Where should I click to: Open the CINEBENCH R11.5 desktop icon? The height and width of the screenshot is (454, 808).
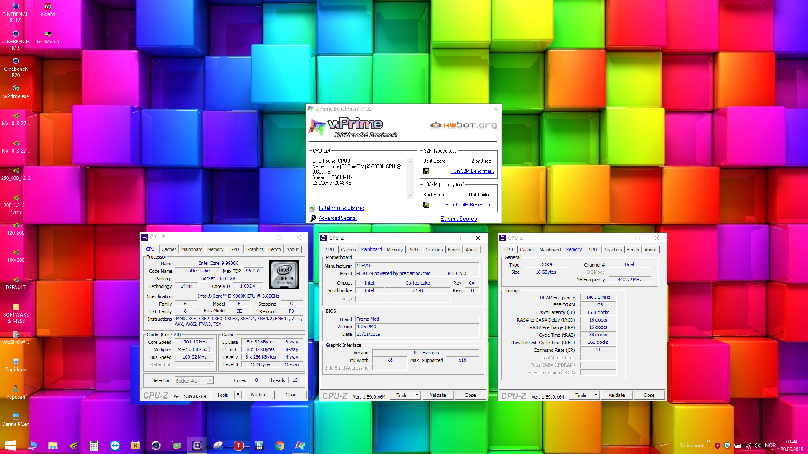pyautogui.click(x=16, y=13)
